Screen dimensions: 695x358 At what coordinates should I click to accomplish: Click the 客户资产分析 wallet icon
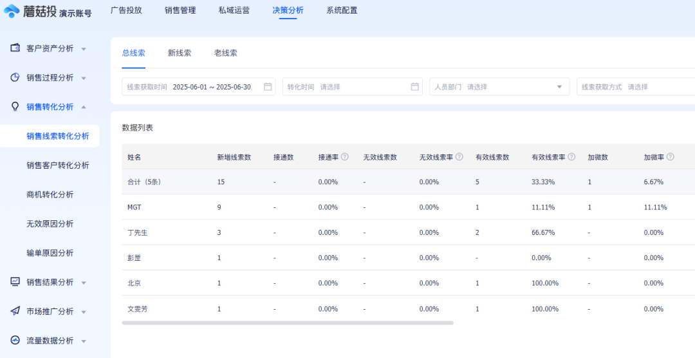pos(15,48)
